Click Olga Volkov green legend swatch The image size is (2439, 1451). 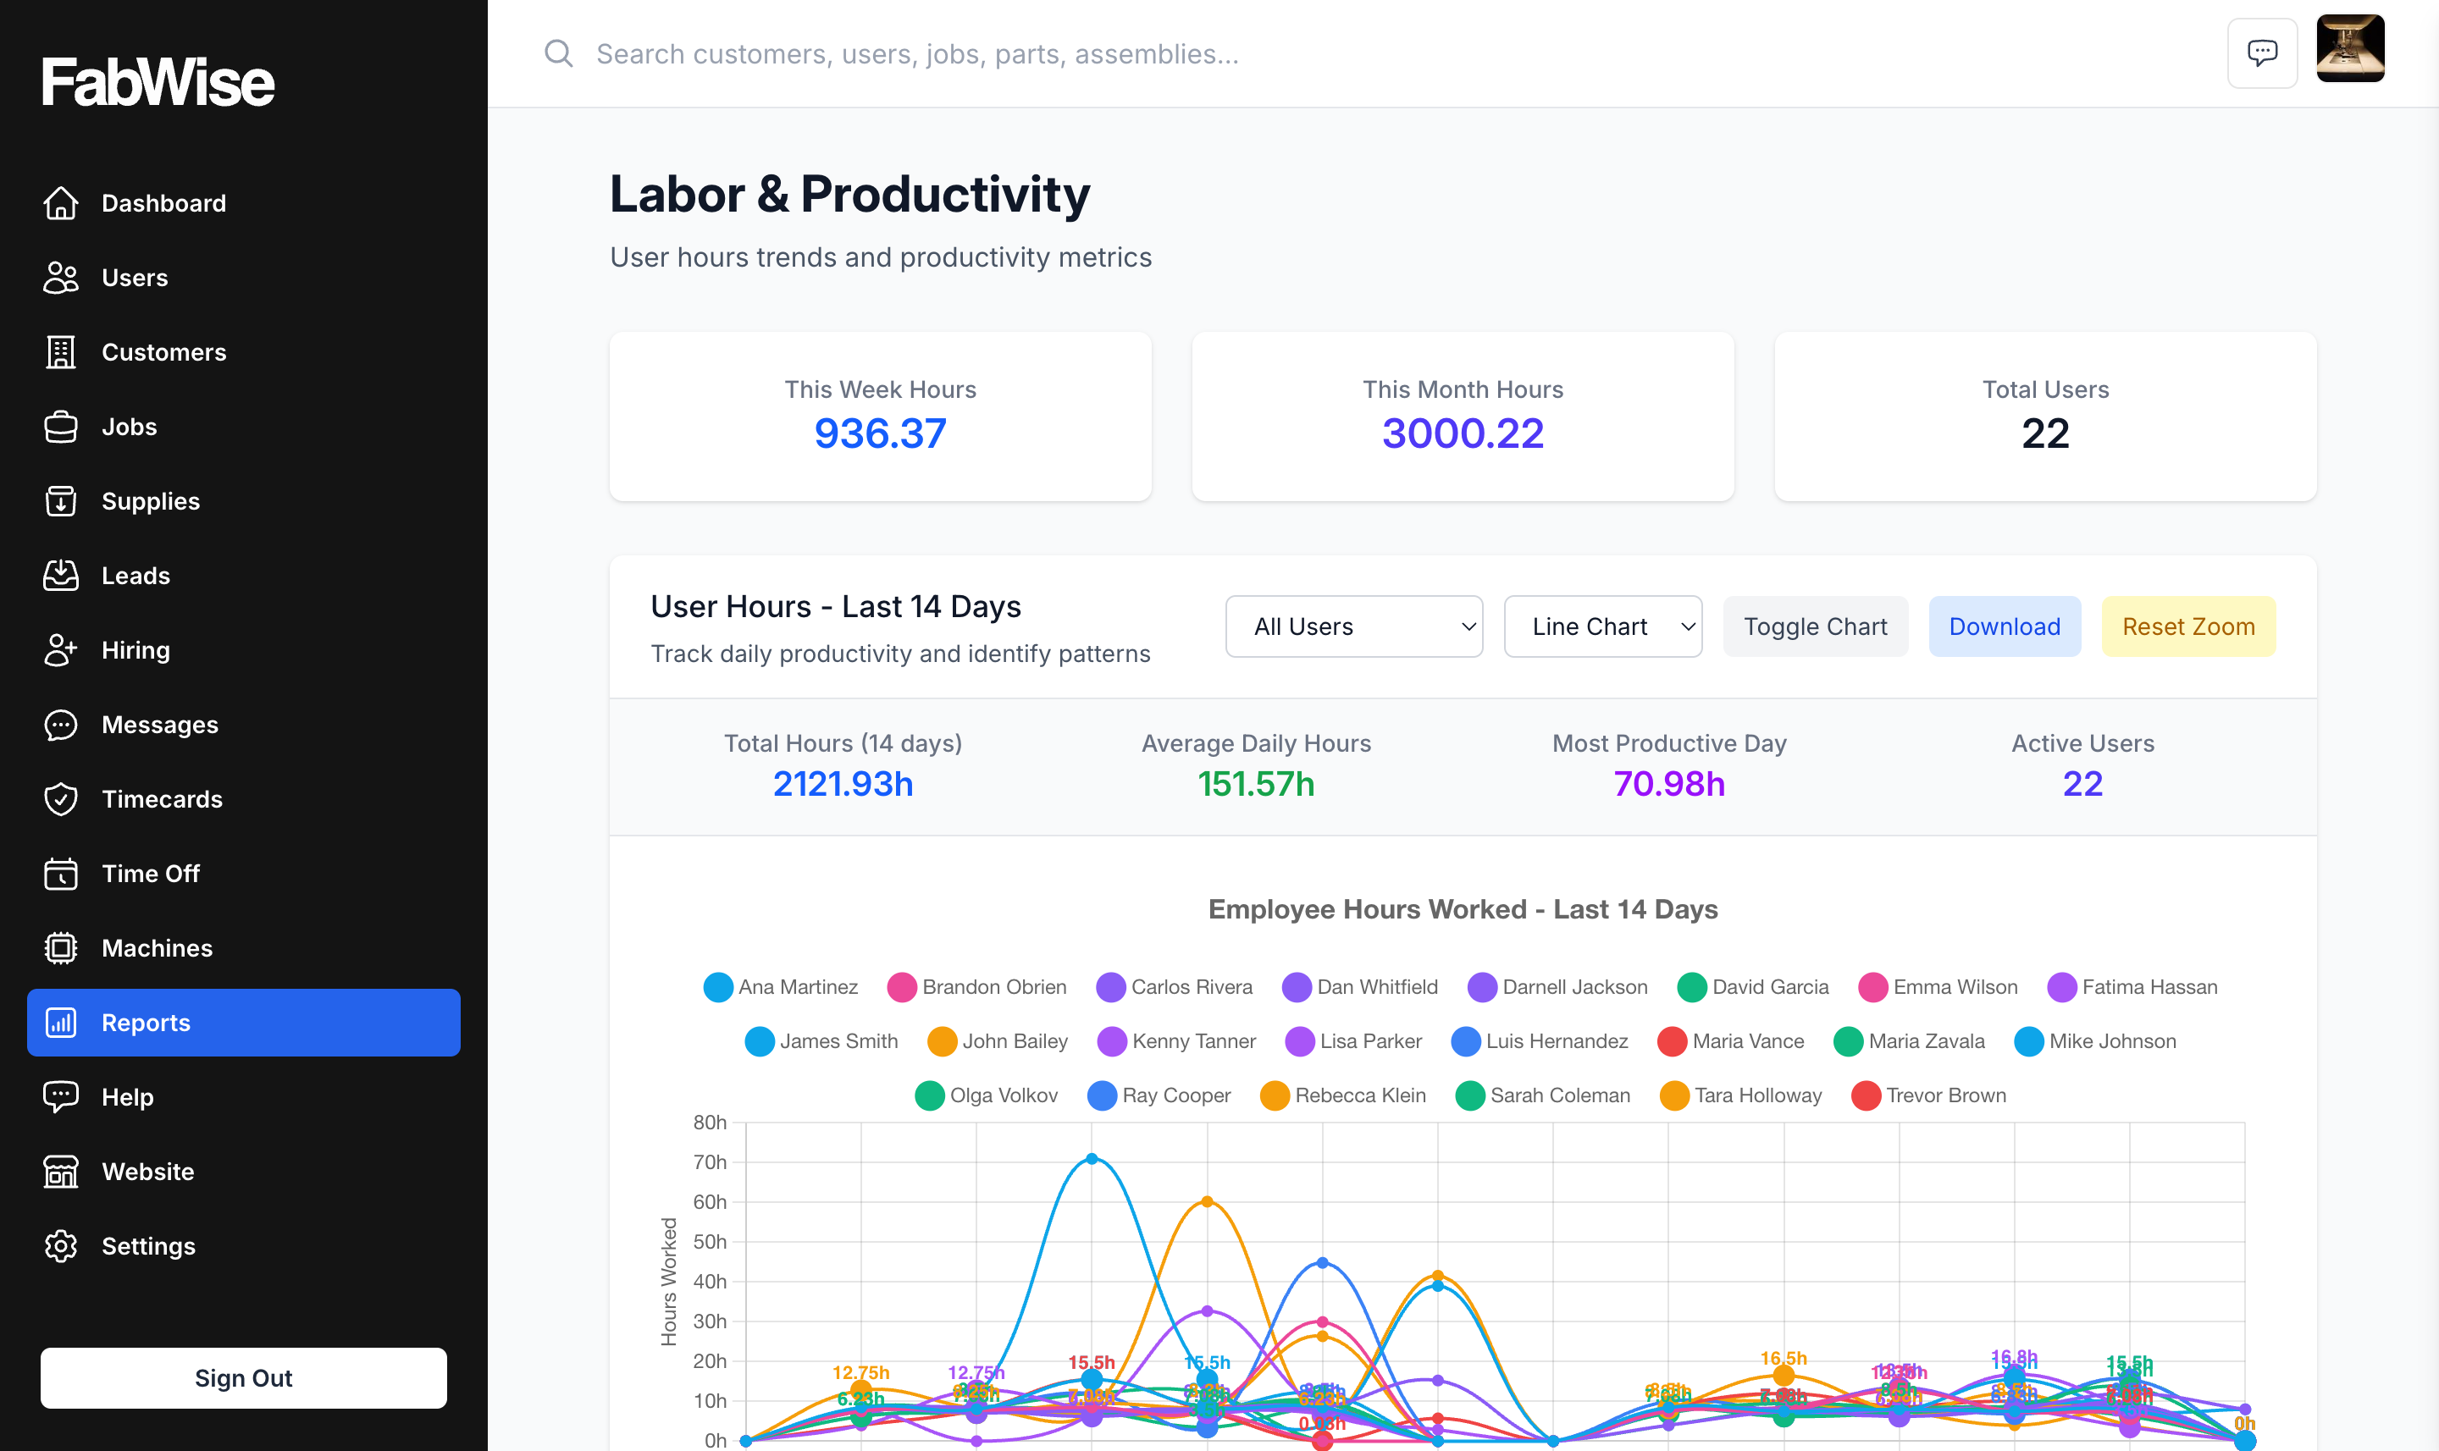pyautogui.click(x=929, y=1095)
